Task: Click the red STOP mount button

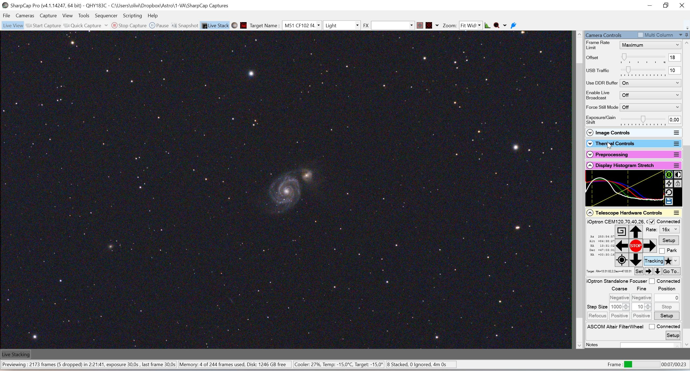Action: coord(635,246)
